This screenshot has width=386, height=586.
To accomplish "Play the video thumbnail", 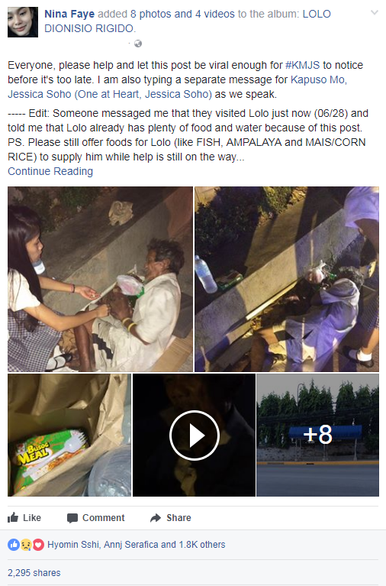I will (194, 435).
